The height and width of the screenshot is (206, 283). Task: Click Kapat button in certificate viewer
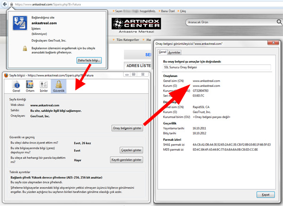coord(266,195)
